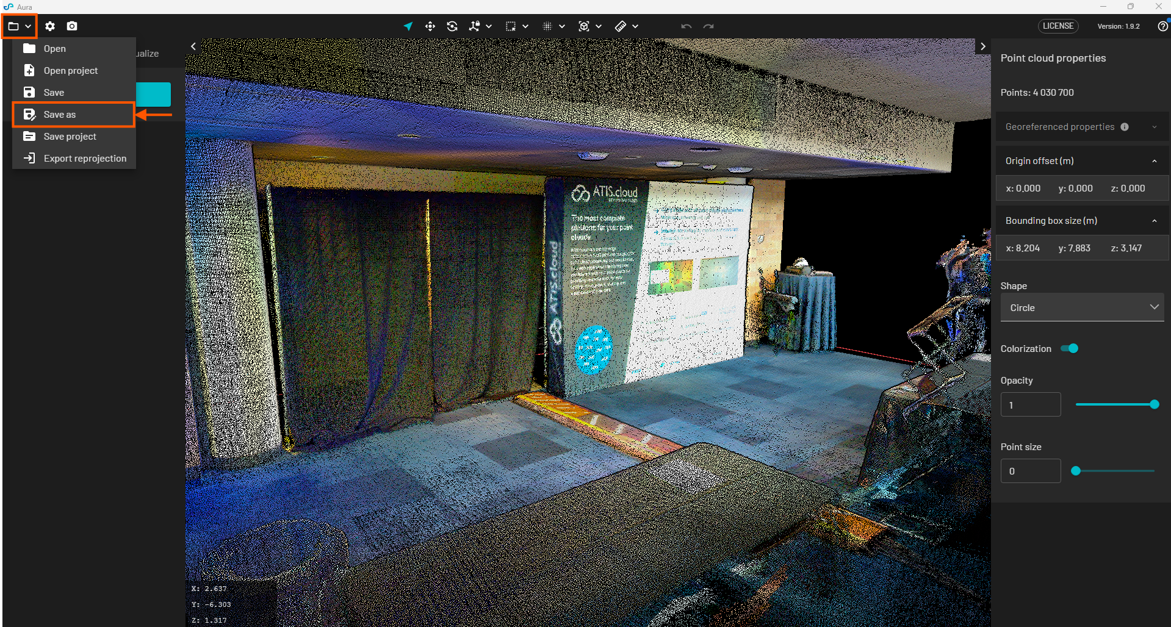Image resolution: width=1171 pixels, height=627 pixels.
Task: Choose the rectangle selection tool
Action: point(511,26)
